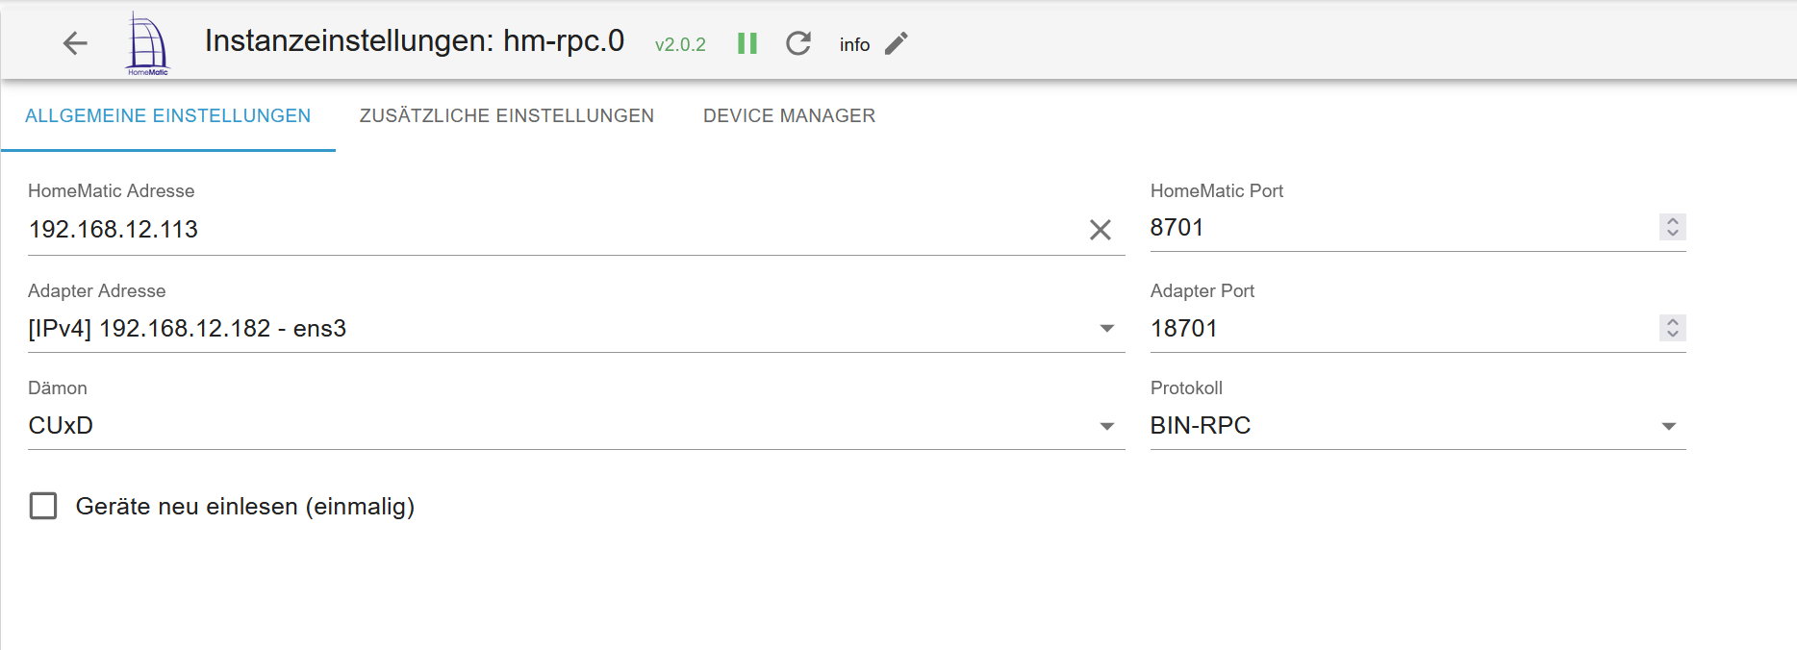Enable Geräte neu einlesen (einmalig) checkbox

pos(43,506)
